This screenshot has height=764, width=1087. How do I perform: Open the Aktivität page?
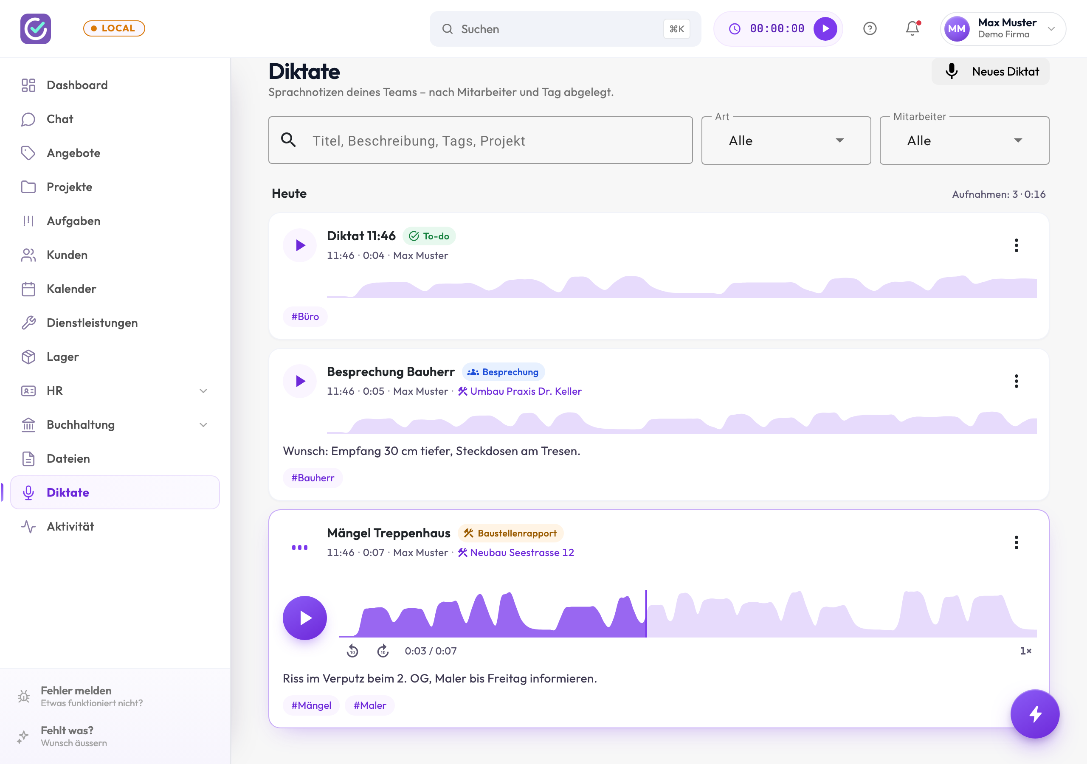115,526
